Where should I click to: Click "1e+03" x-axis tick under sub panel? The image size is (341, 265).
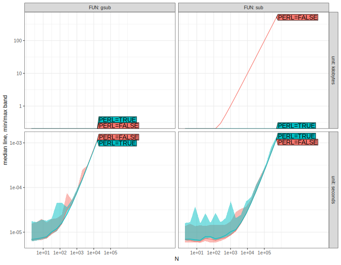coord(230,253)
